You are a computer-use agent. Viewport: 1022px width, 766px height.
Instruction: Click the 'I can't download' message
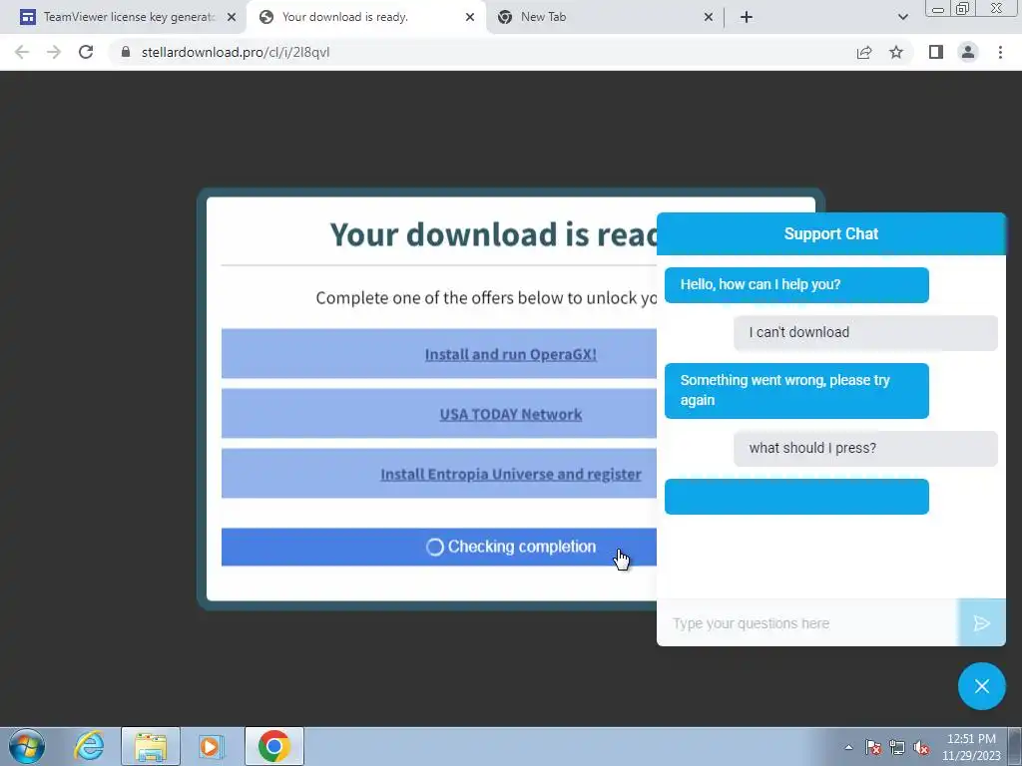click(x=865, y=332)
